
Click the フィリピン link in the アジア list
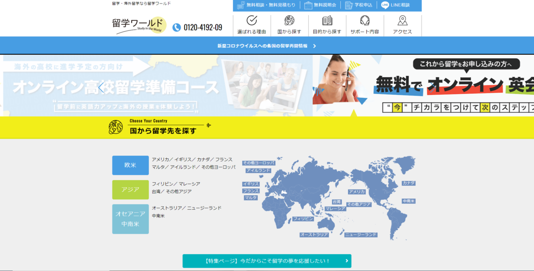pos(163,184)
